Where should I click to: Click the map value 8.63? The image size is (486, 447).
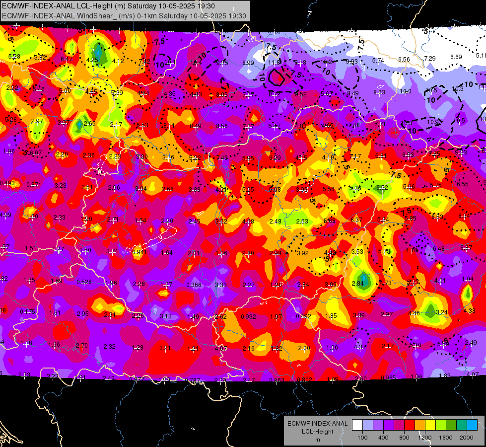coord(379,92)
